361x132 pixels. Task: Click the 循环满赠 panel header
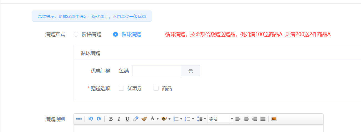[217, 53]
